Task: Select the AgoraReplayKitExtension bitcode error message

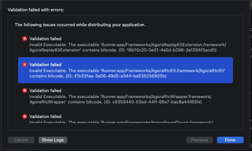Action: (128, 47)
